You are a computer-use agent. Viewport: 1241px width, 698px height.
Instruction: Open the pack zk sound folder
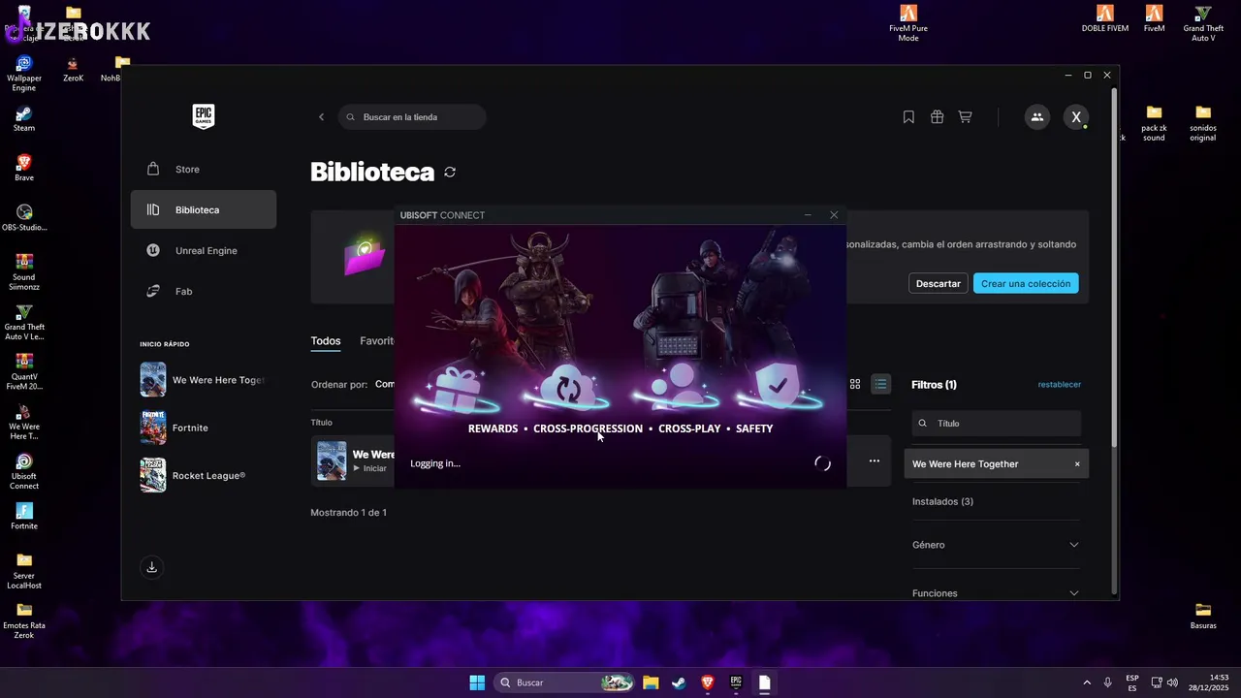(x=1154, y=123)
